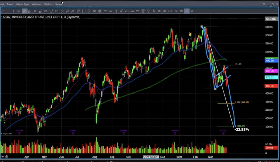Open the eSignal Apps menu
Screen dimensions: 280x162
(x=22, y=4)
